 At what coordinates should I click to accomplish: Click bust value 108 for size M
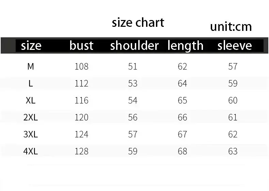click(x=81, y=66)
